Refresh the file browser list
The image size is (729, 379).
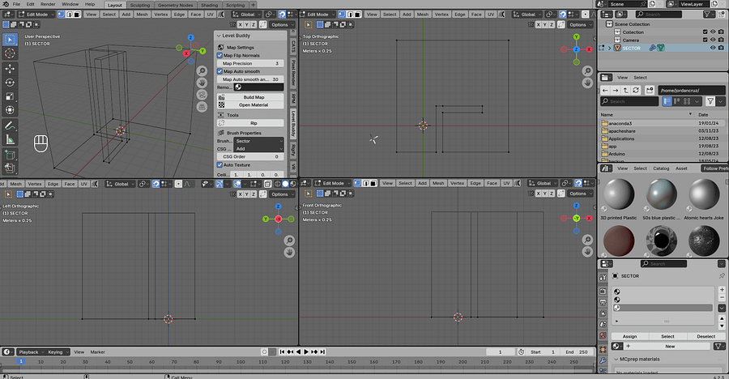tap(636, 90)
